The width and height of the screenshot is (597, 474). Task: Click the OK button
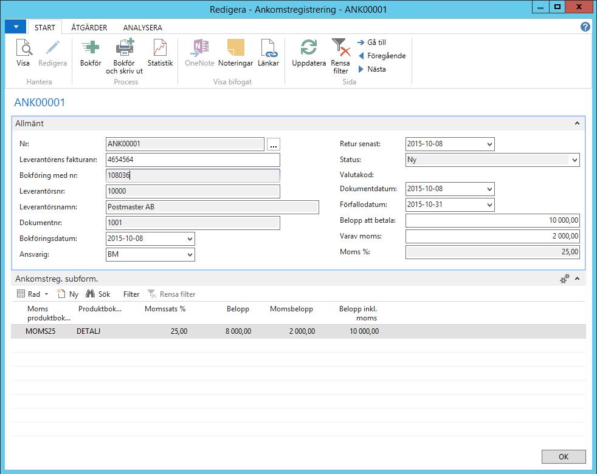pos(564,456)
